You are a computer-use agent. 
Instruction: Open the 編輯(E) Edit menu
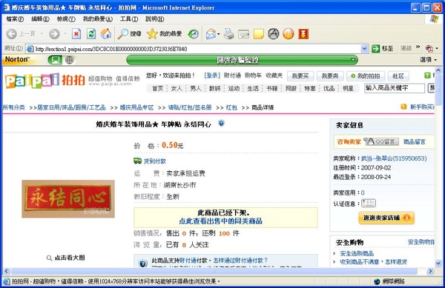click(40, 19)
